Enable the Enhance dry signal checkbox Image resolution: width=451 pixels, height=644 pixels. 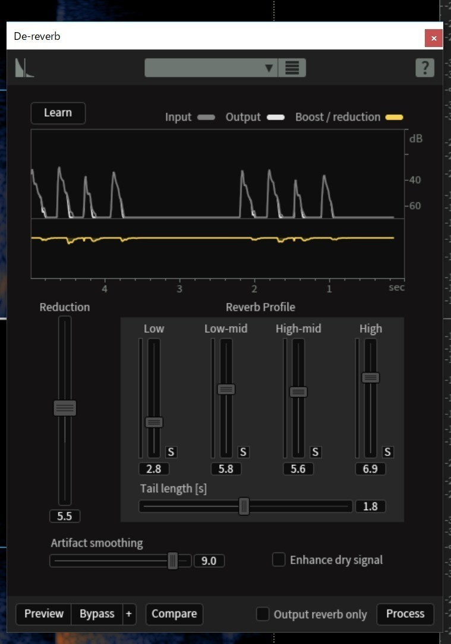pyautogui.click(x=279, y=559)
